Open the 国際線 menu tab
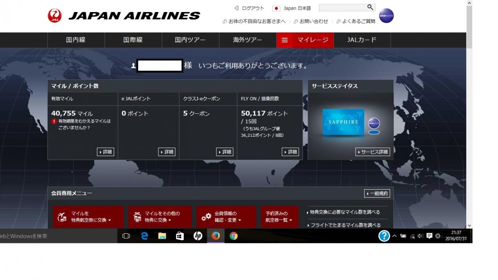Image resolution: width=498 pixels, height=280 pixels. tap(133, 40)
